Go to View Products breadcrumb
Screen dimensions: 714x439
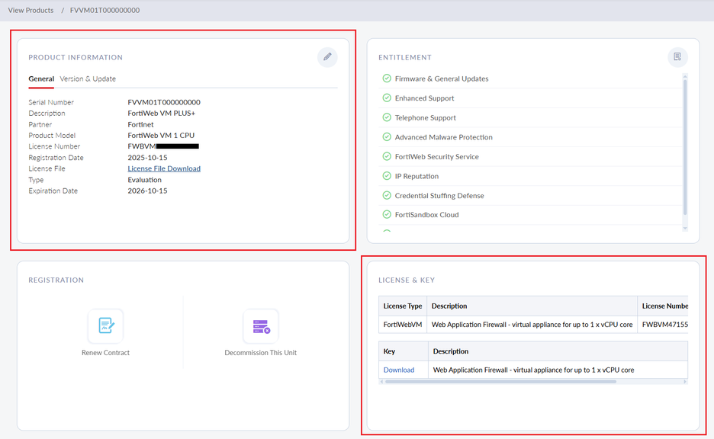(x=31, y=10)
